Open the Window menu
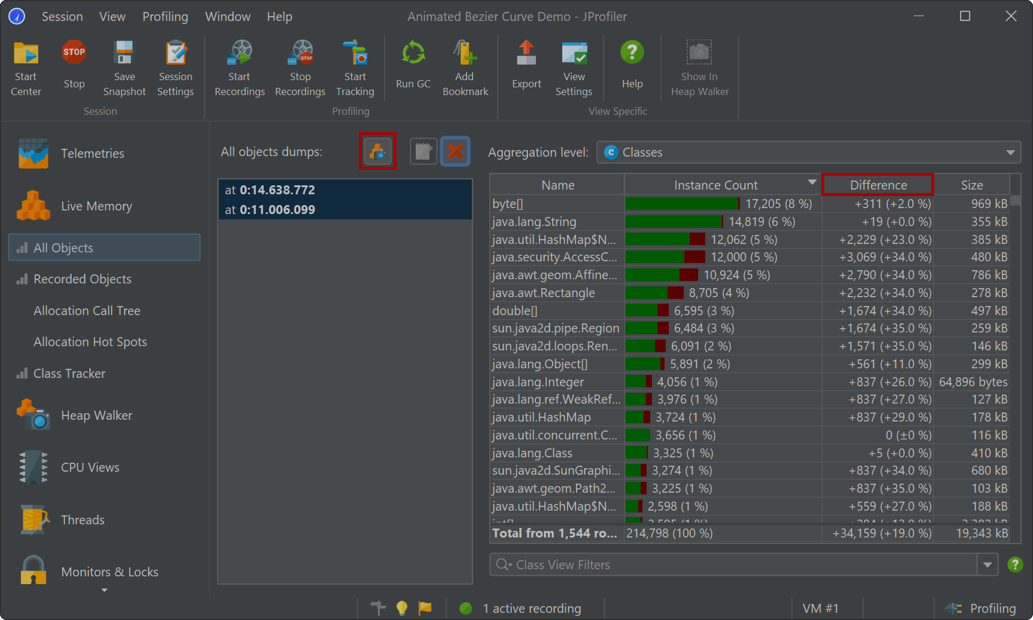 [x=228, y=17]
